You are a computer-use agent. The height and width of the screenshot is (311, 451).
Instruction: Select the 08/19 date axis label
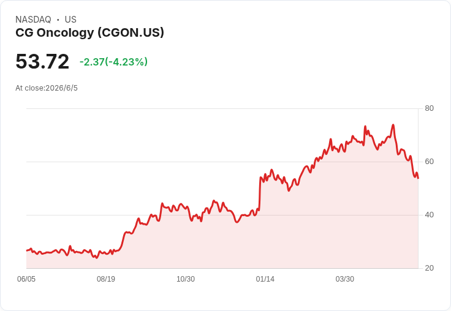(106, 279)
